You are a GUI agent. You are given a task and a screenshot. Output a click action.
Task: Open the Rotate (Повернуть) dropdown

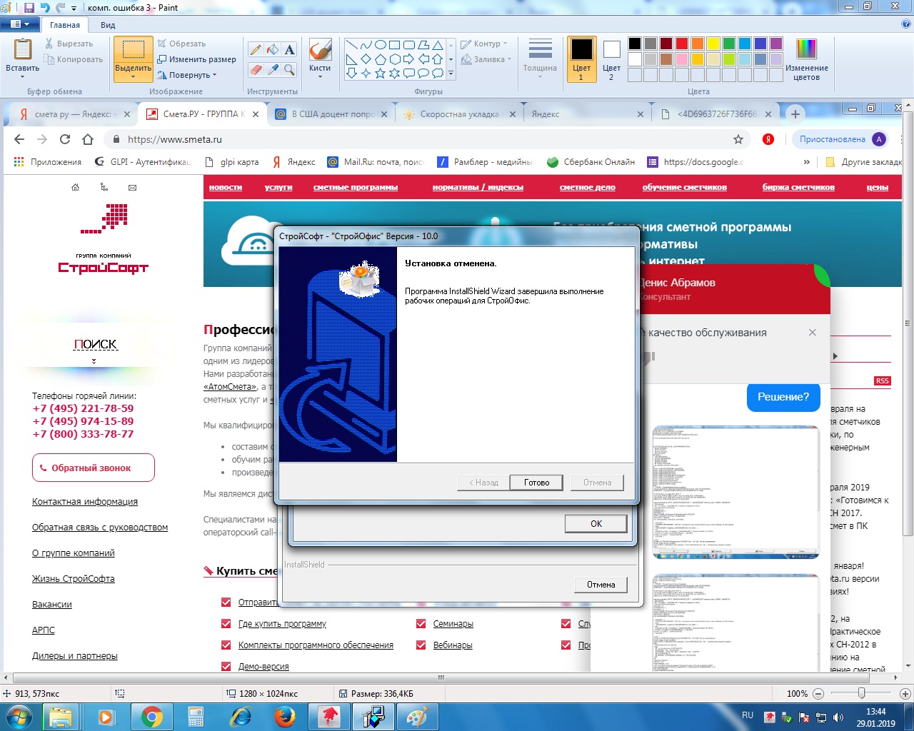pos(187,75)
